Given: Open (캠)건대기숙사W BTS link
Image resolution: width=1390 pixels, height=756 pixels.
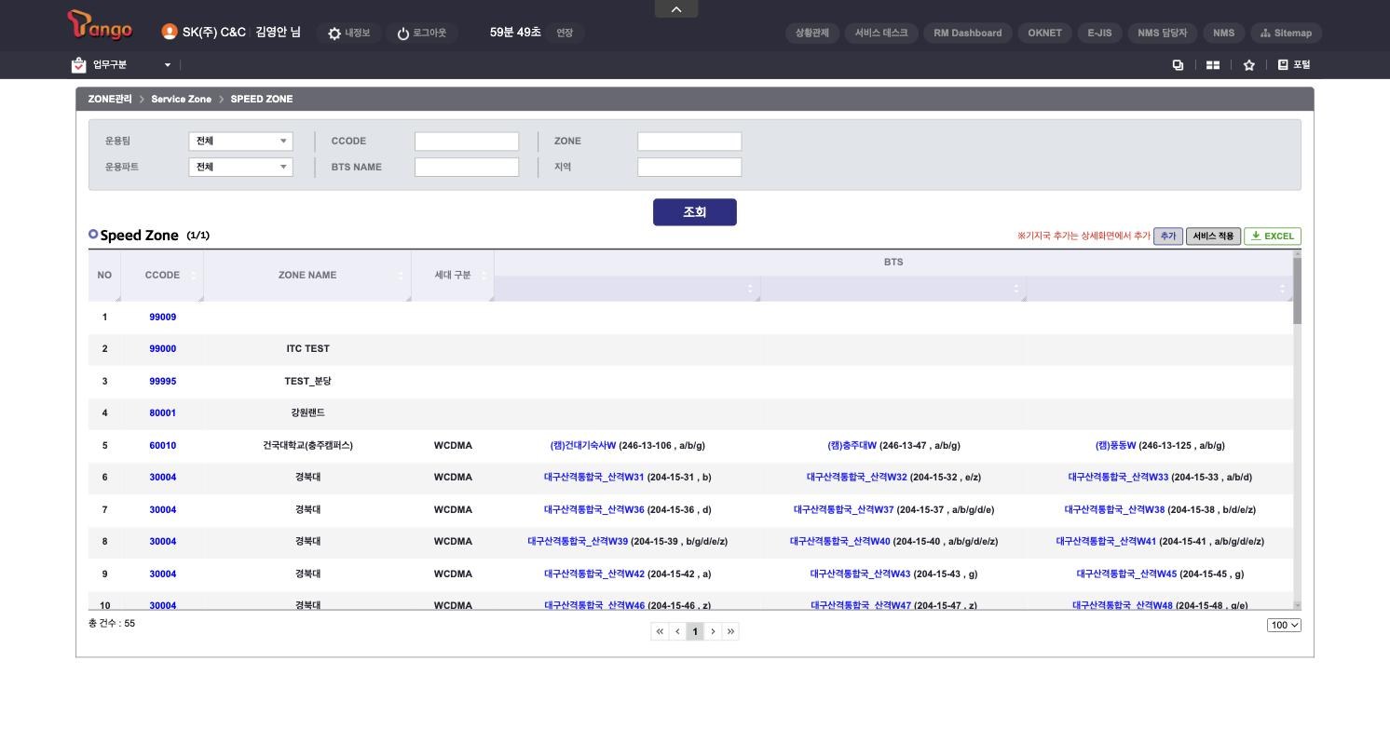Looking at the screenshot, I should [x=583, y=446].
